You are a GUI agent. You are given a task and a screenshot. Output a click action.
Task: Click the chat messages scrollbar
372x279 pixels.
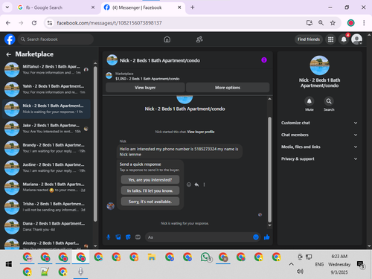pyautogui.click(x=269, y=170)
